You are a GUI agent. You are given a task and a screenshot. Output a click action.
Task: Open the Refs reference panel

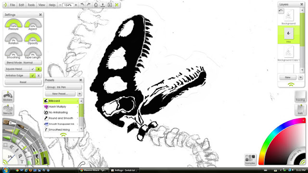[x=300, y=110]
